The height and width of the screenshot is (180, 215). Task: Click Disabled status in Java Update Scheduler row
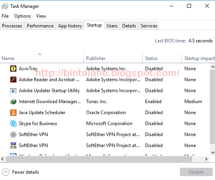click(x=154, y=113)
